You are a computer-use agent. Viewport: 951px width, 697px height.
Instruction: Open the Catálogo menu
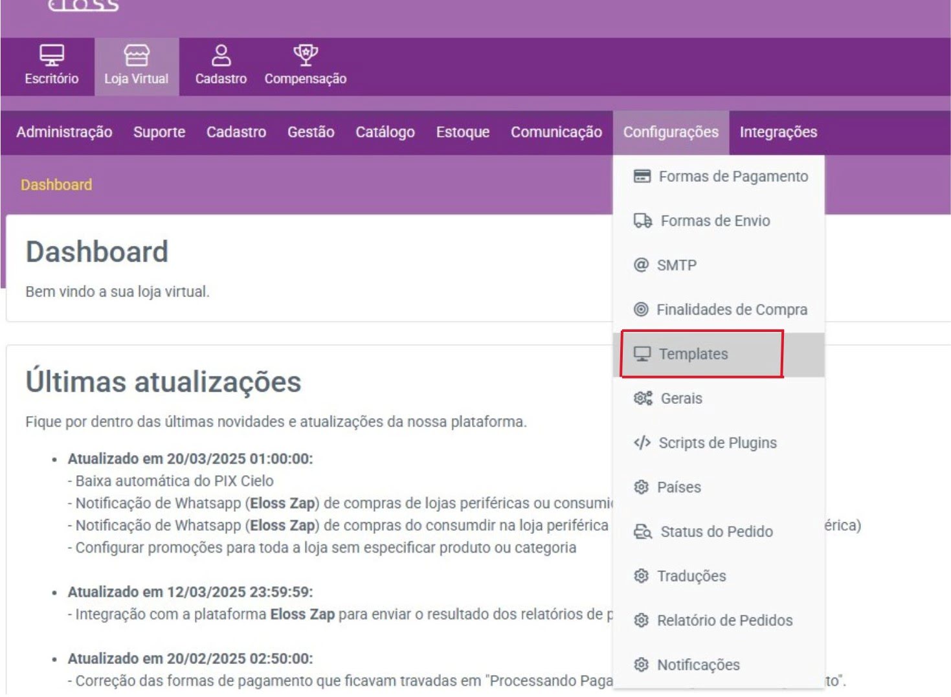click(x=385, y=132)
